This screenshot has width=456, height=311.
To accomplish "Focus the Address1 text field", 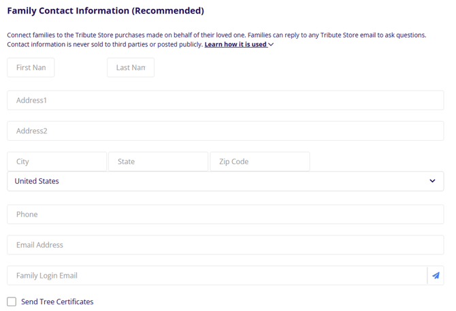I will tap(225, 100).
